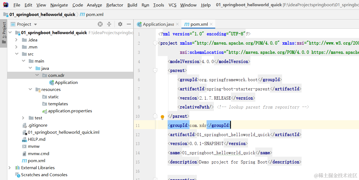
Task: Open the VCS menu
Action: (x=172, y=5)
